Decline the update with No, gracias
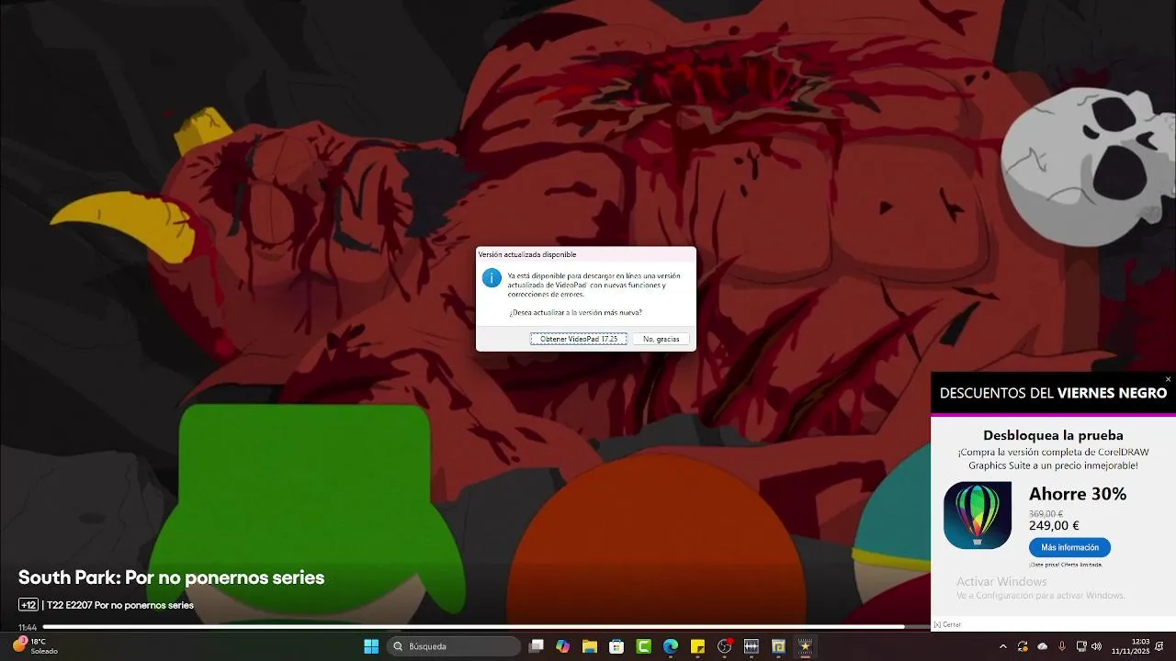The width and height of the screenshot is (1176, 661). (x=661, y=339)
